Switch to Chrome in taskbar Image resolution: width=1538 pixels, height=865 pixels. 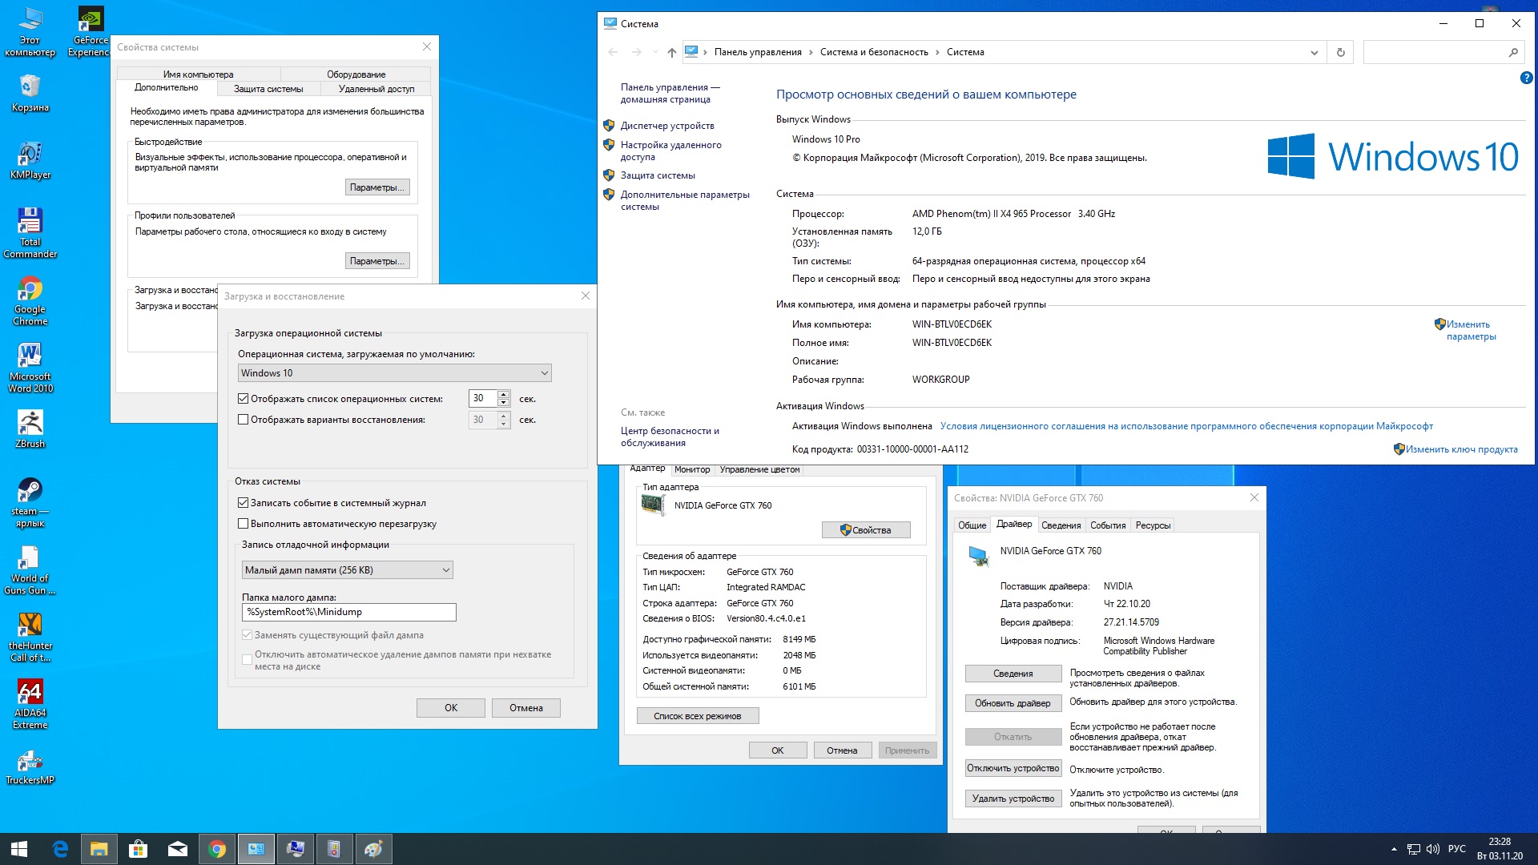216,849
